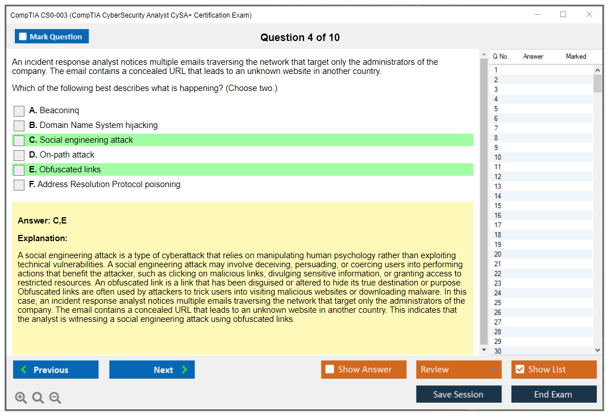
Task: Select question 12 in the list
Action: (x=498, y=177)
